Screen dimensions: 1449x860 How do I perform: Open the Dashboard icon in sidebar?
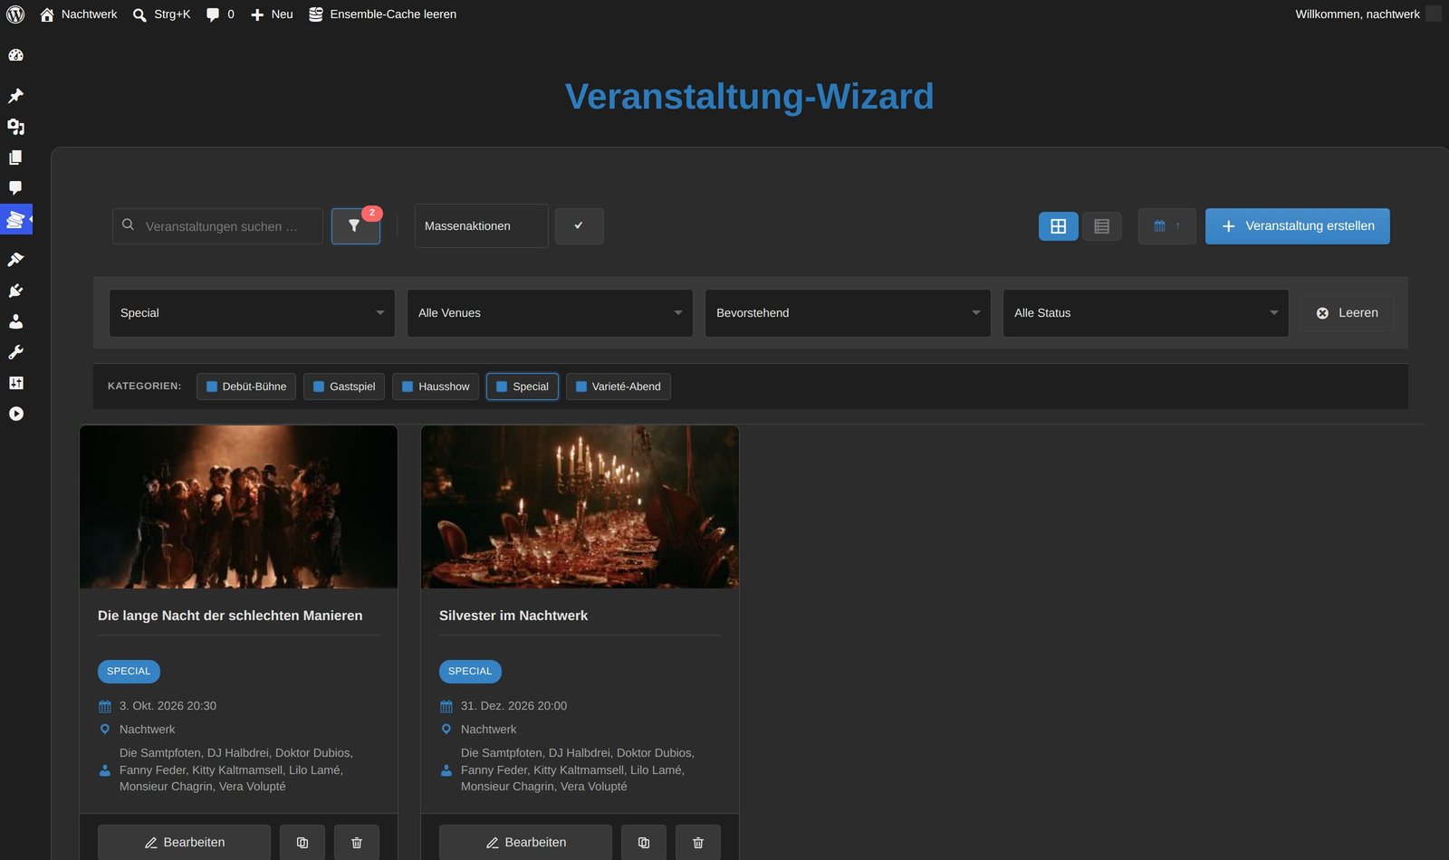(15, 55)
